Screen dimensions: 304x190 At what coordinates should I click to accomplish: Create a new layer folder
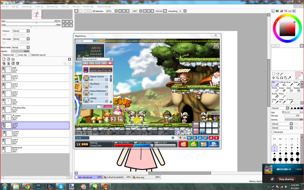[13, 59]
